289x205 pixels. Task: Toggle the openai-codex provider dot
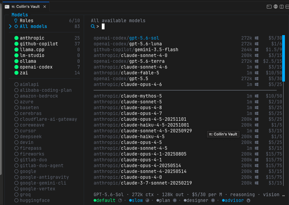pyautogui.click(x=16, y=67)
